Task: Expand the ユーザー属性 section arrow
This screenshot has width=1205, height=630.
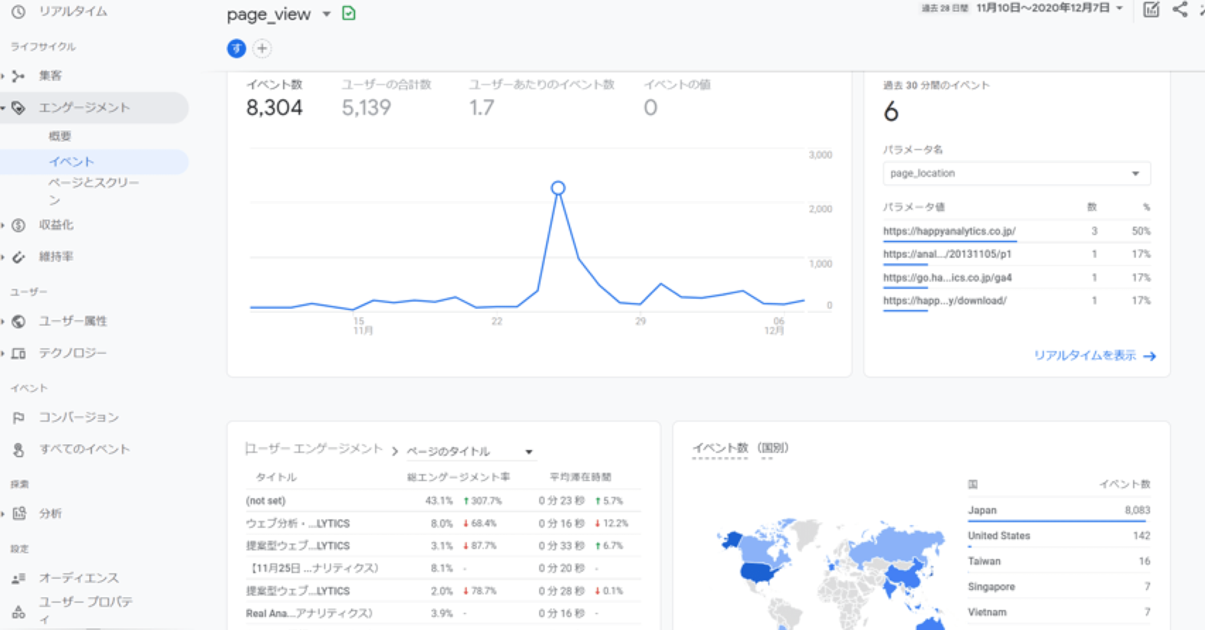Action: 3,321
